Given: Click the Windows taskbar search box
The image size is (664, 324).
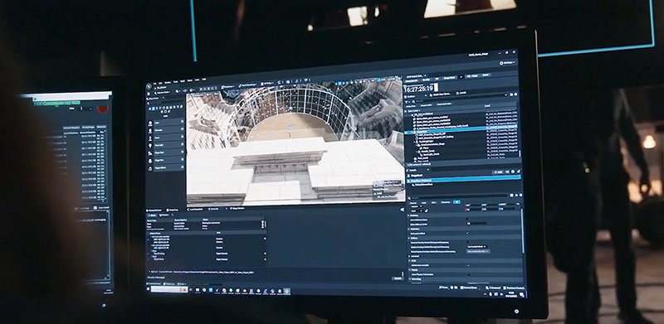Looking at the screenshot, I should click(169, 289).
